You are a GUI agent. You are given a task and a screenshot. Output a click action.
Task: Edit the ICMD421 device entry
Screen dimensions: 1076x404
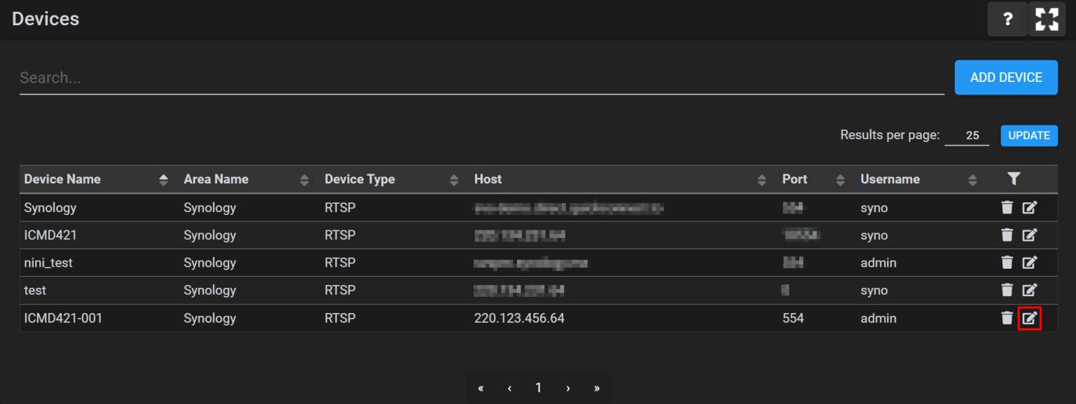1029,235
